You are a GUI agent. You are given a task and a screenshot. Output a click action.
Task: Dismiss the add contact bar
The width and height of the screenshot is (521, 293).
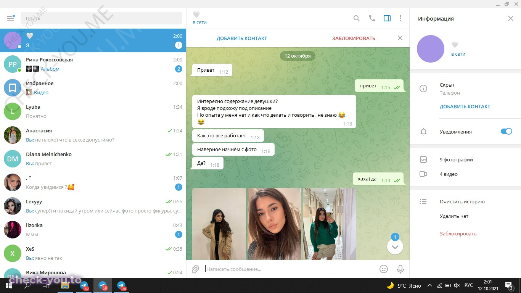click(x=400, y=38)
